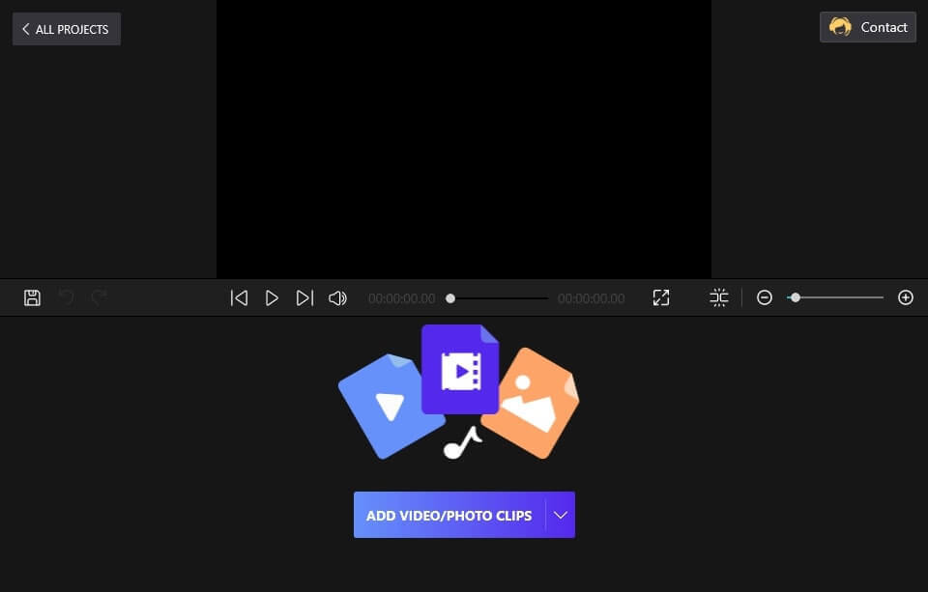The image size is (928, 592).
Task: Go back to All Projects
Action: (67, 29)
